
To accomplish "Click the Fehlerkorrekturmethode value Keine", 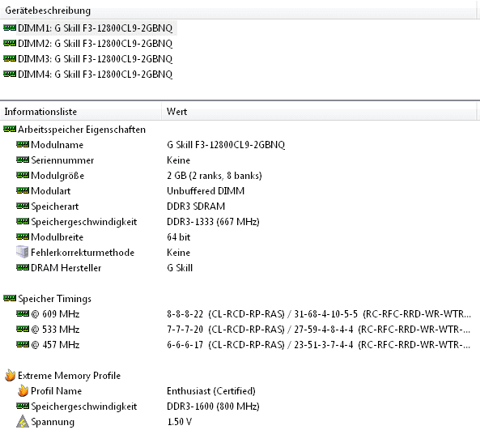I will (178, 253).
